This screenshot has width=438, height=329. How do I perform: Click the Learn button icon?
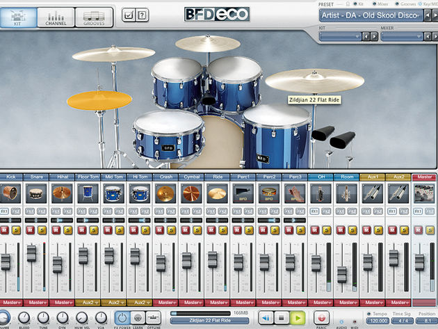click(138, 318)
